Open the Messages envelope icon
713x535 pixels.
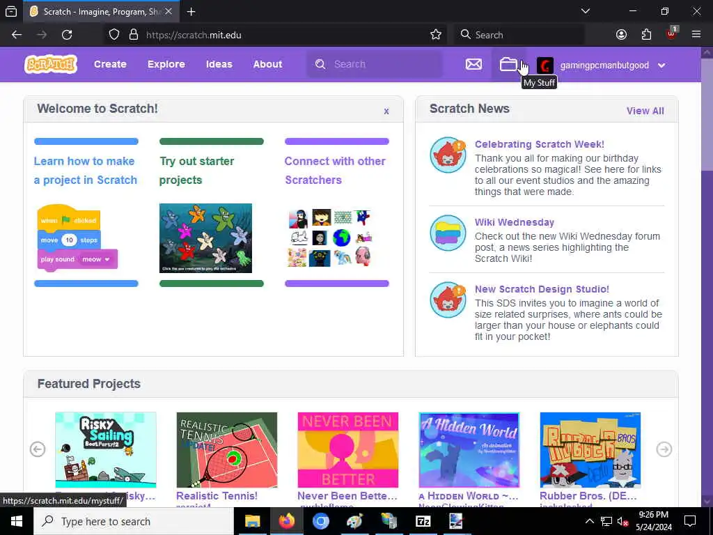point(473,64)
